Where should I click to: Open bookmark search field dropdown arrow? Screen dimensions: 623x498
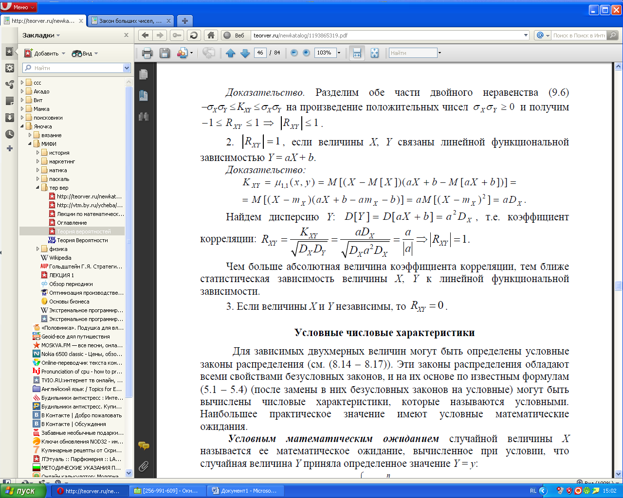click(x=127, y=68)
